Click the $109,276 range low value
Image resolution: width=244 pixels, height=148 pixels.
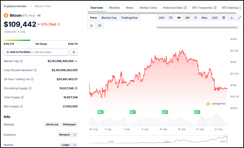[x=9, y=44]
